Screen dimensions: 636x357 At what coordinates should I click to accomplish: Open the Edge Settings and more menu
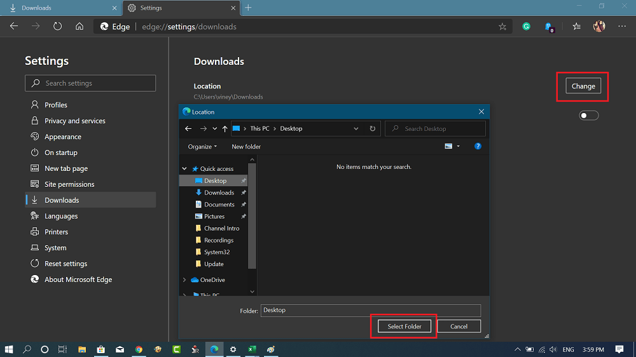pos(622,26)
